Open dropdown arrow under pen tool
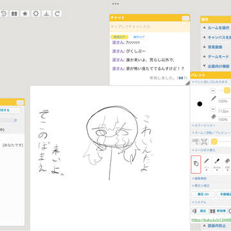 [207, 171]
